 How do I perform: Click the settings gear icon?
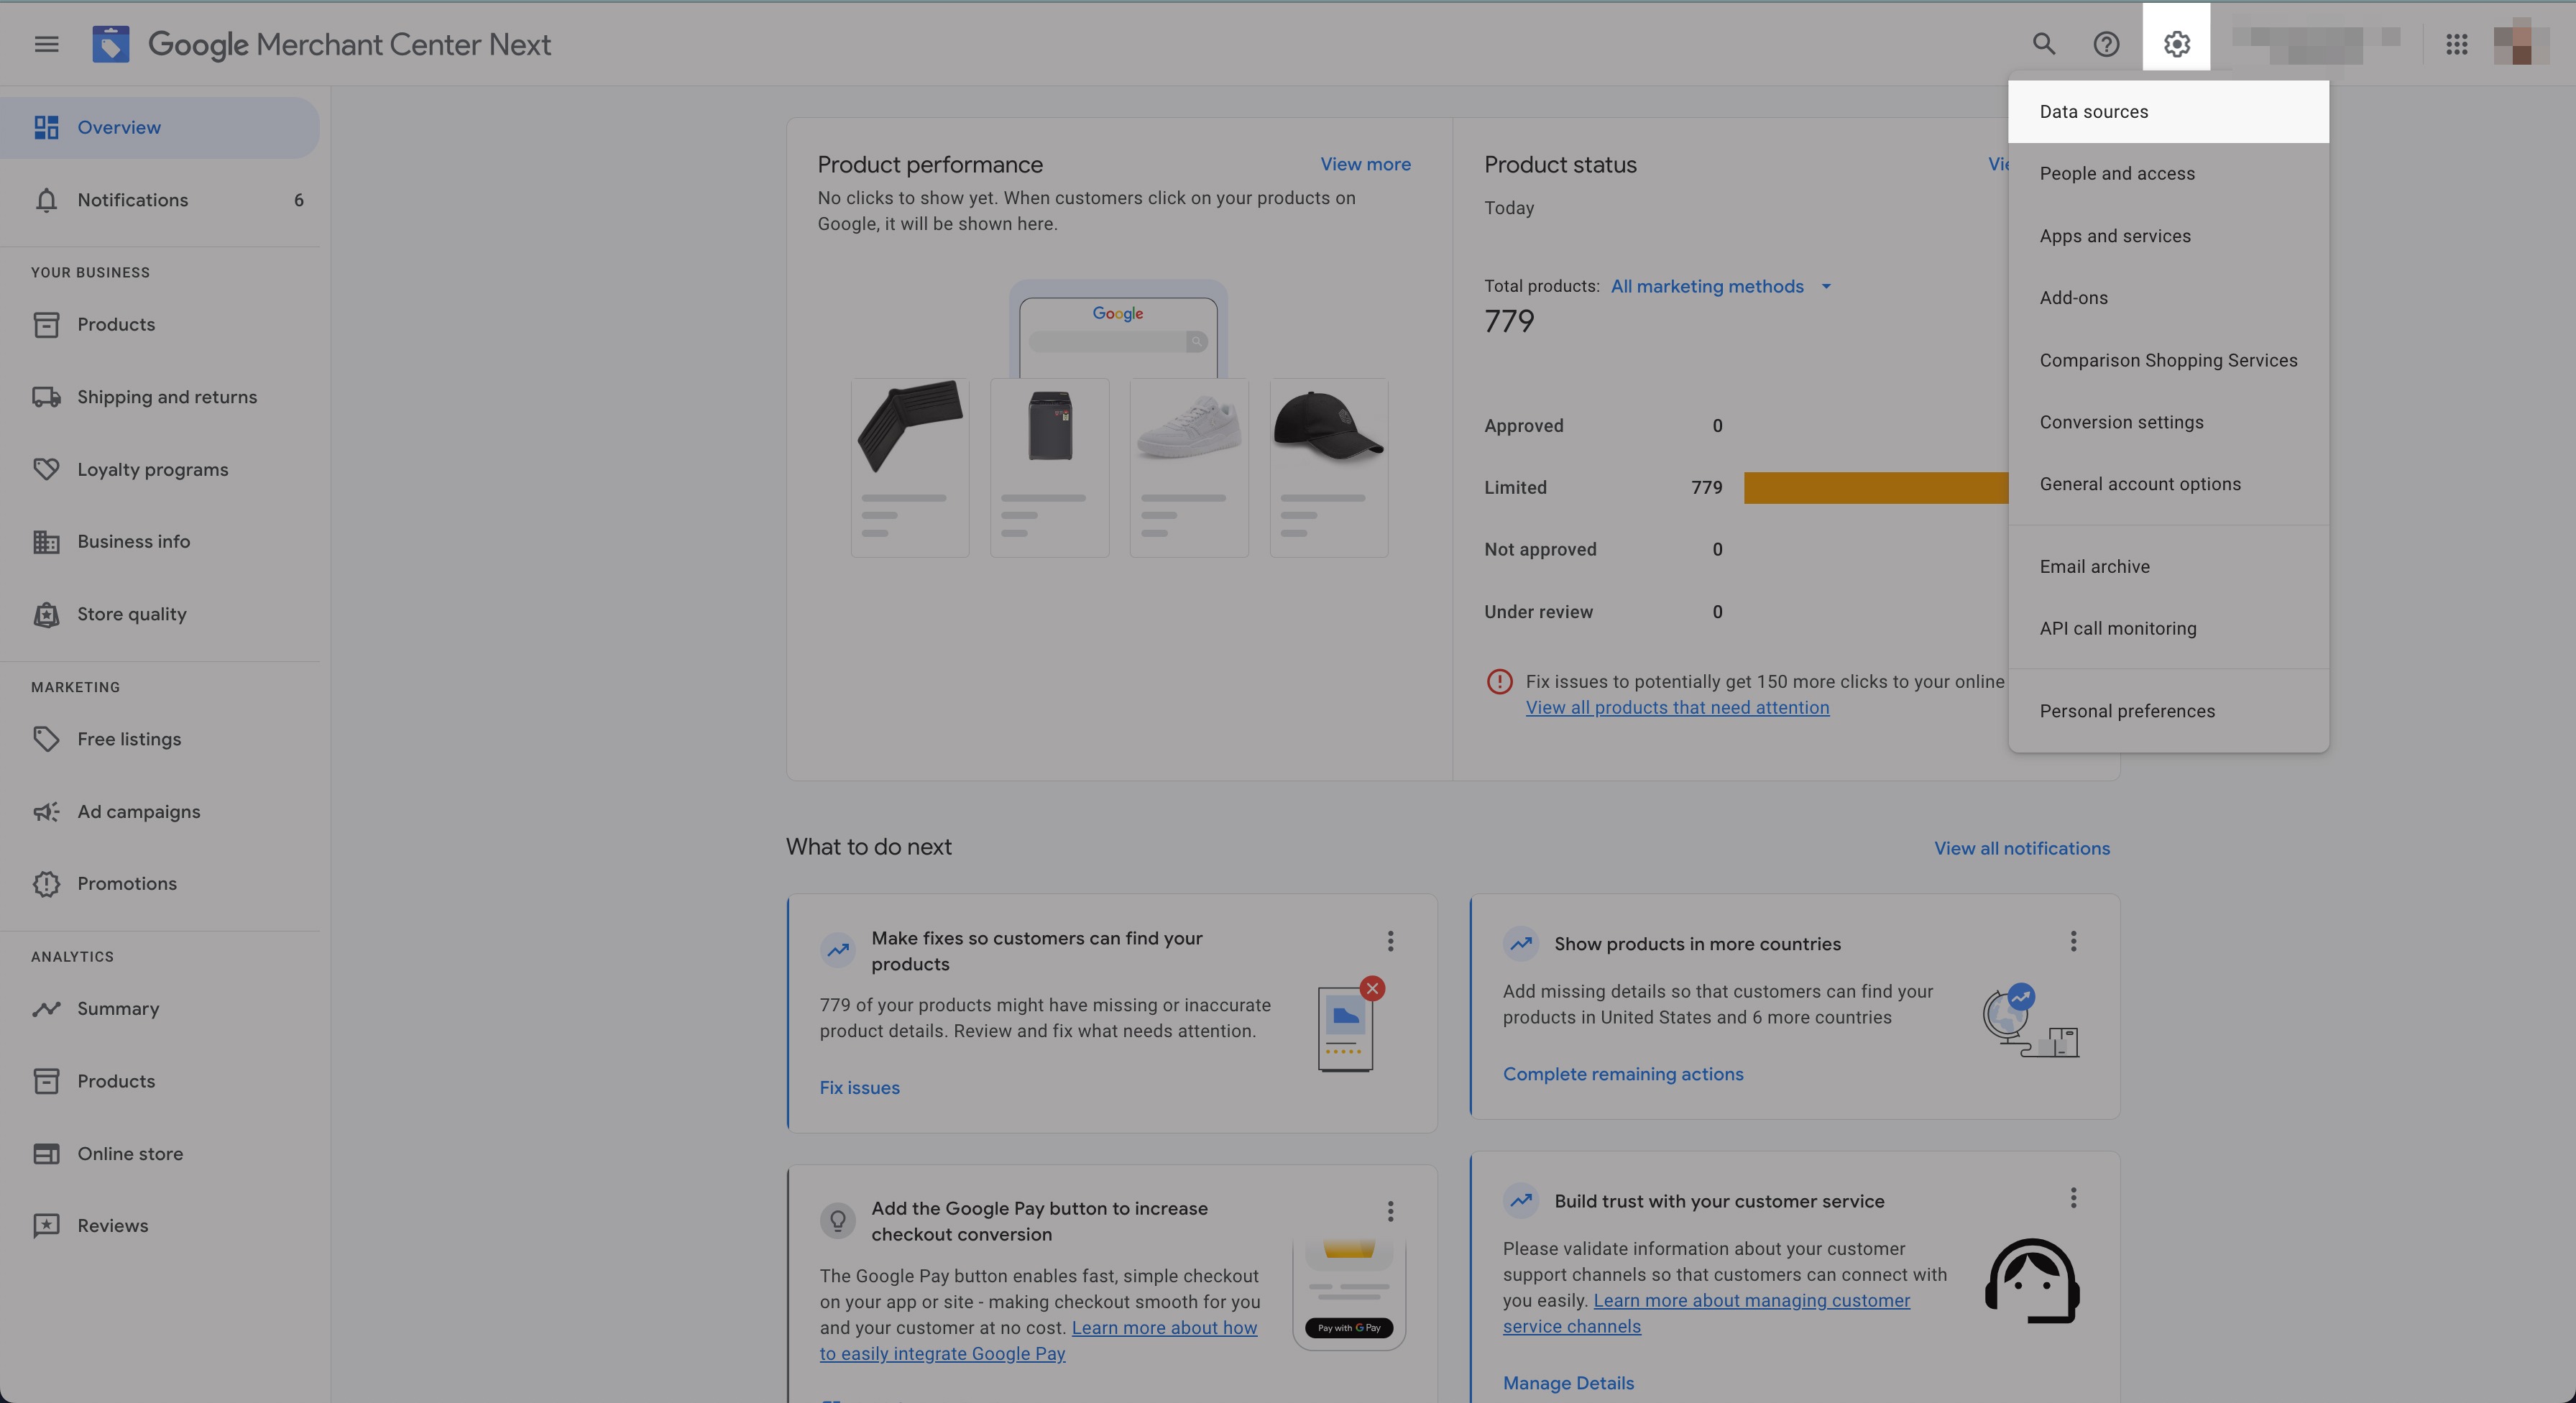coord(2177,44)
